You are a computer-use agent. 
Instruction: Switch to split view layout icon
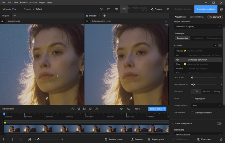[116, 9]
